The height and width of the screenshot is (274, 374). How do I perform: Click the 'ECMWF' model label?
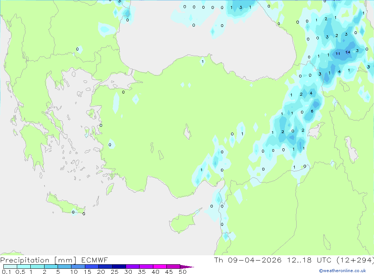pyautogui.click(x=95, y=260)
